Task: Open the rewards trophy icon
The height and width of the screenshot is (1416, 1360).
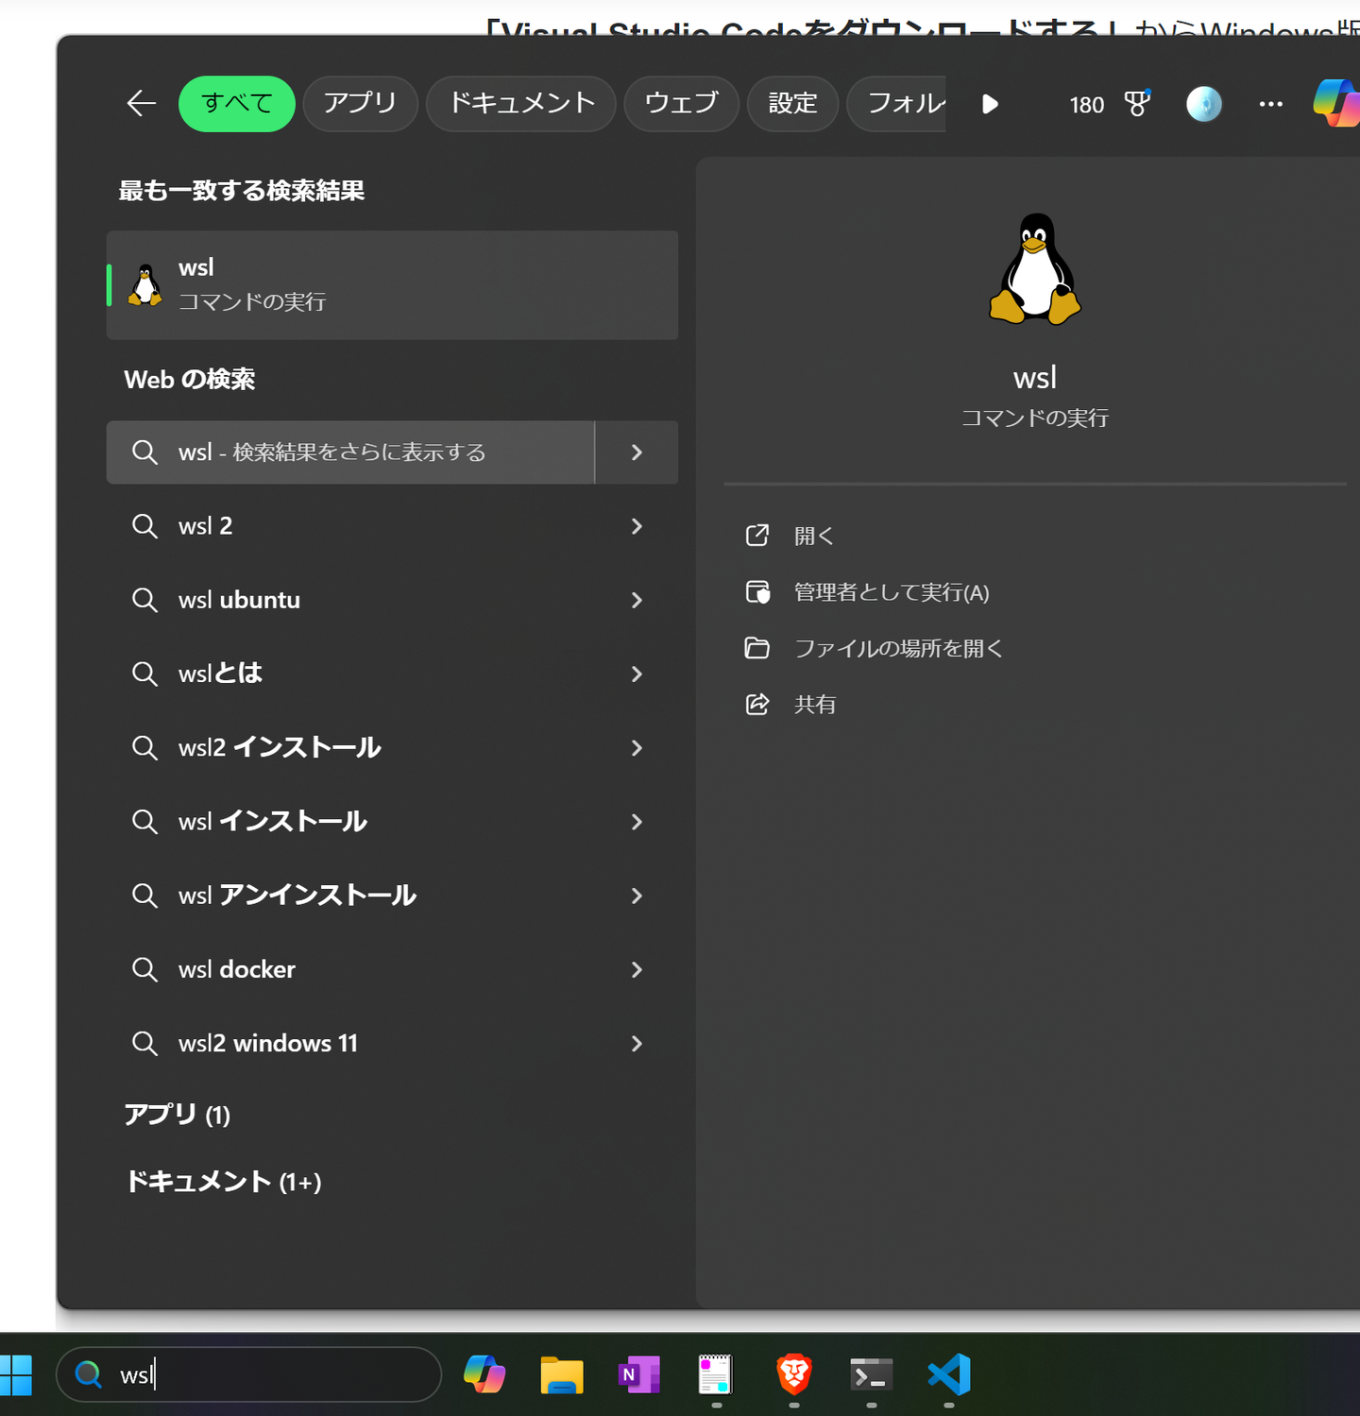Action: click(x=1138, y=103)
